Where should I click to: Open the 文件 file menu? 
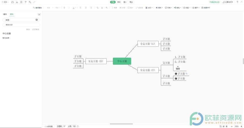5,2
